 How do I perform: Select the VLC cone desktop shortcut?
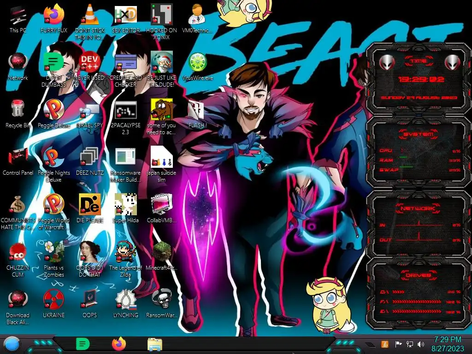90,22
